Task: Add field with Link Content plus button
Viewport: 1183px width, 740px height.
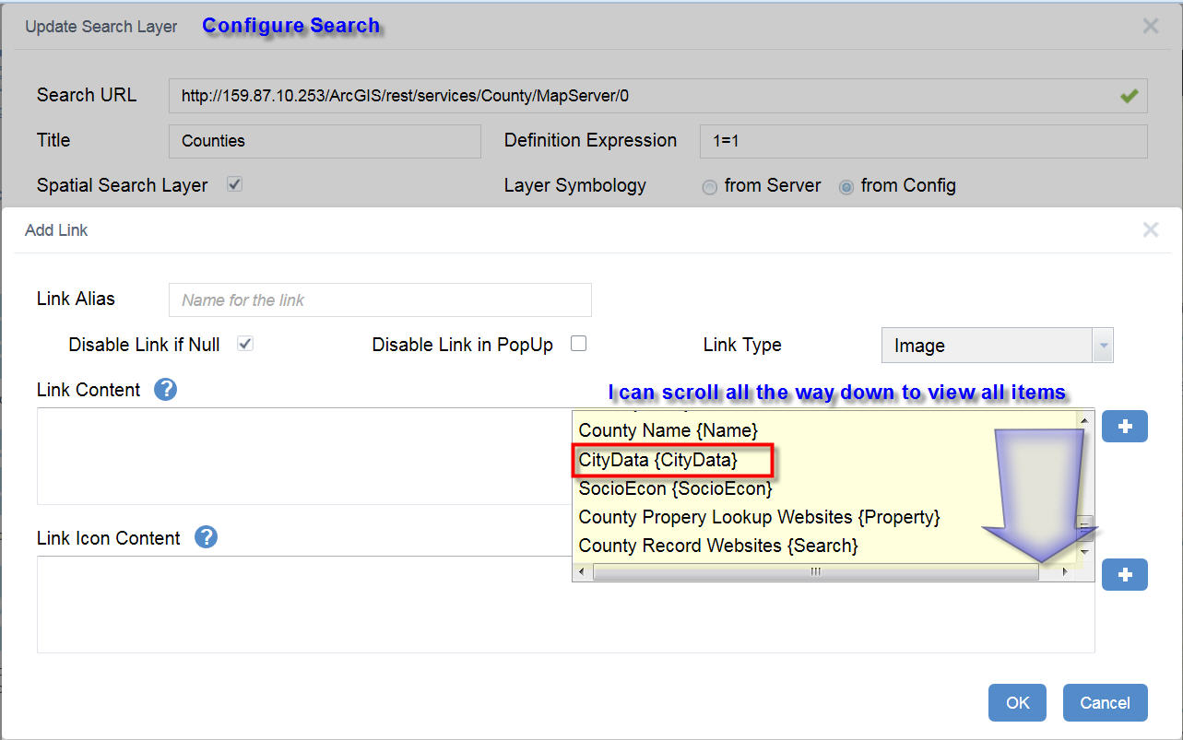Action: pos(1124,427)
